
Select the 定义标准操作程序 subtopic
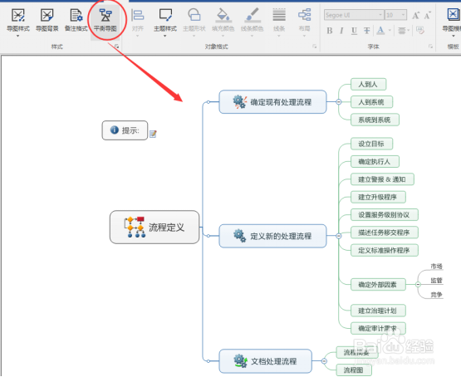(385, 250)
